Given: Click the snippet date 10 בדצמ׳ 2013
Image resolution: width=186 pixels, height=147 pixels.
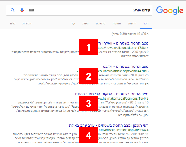Looking at the screenshot, I should 139,102.
